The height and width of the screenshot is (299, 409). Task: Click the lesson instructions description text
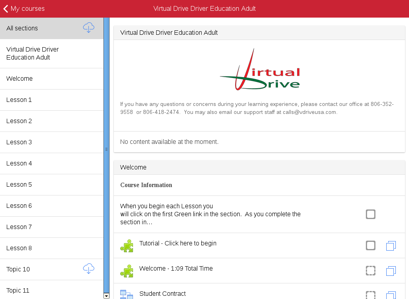click(210, 214)
